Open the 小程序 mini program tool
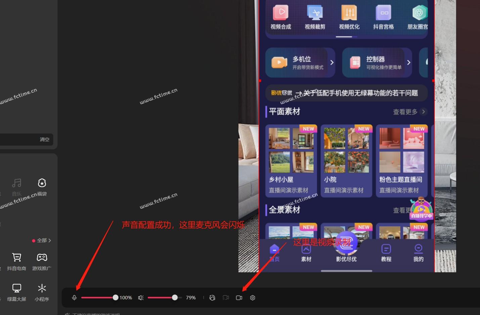 42,293
